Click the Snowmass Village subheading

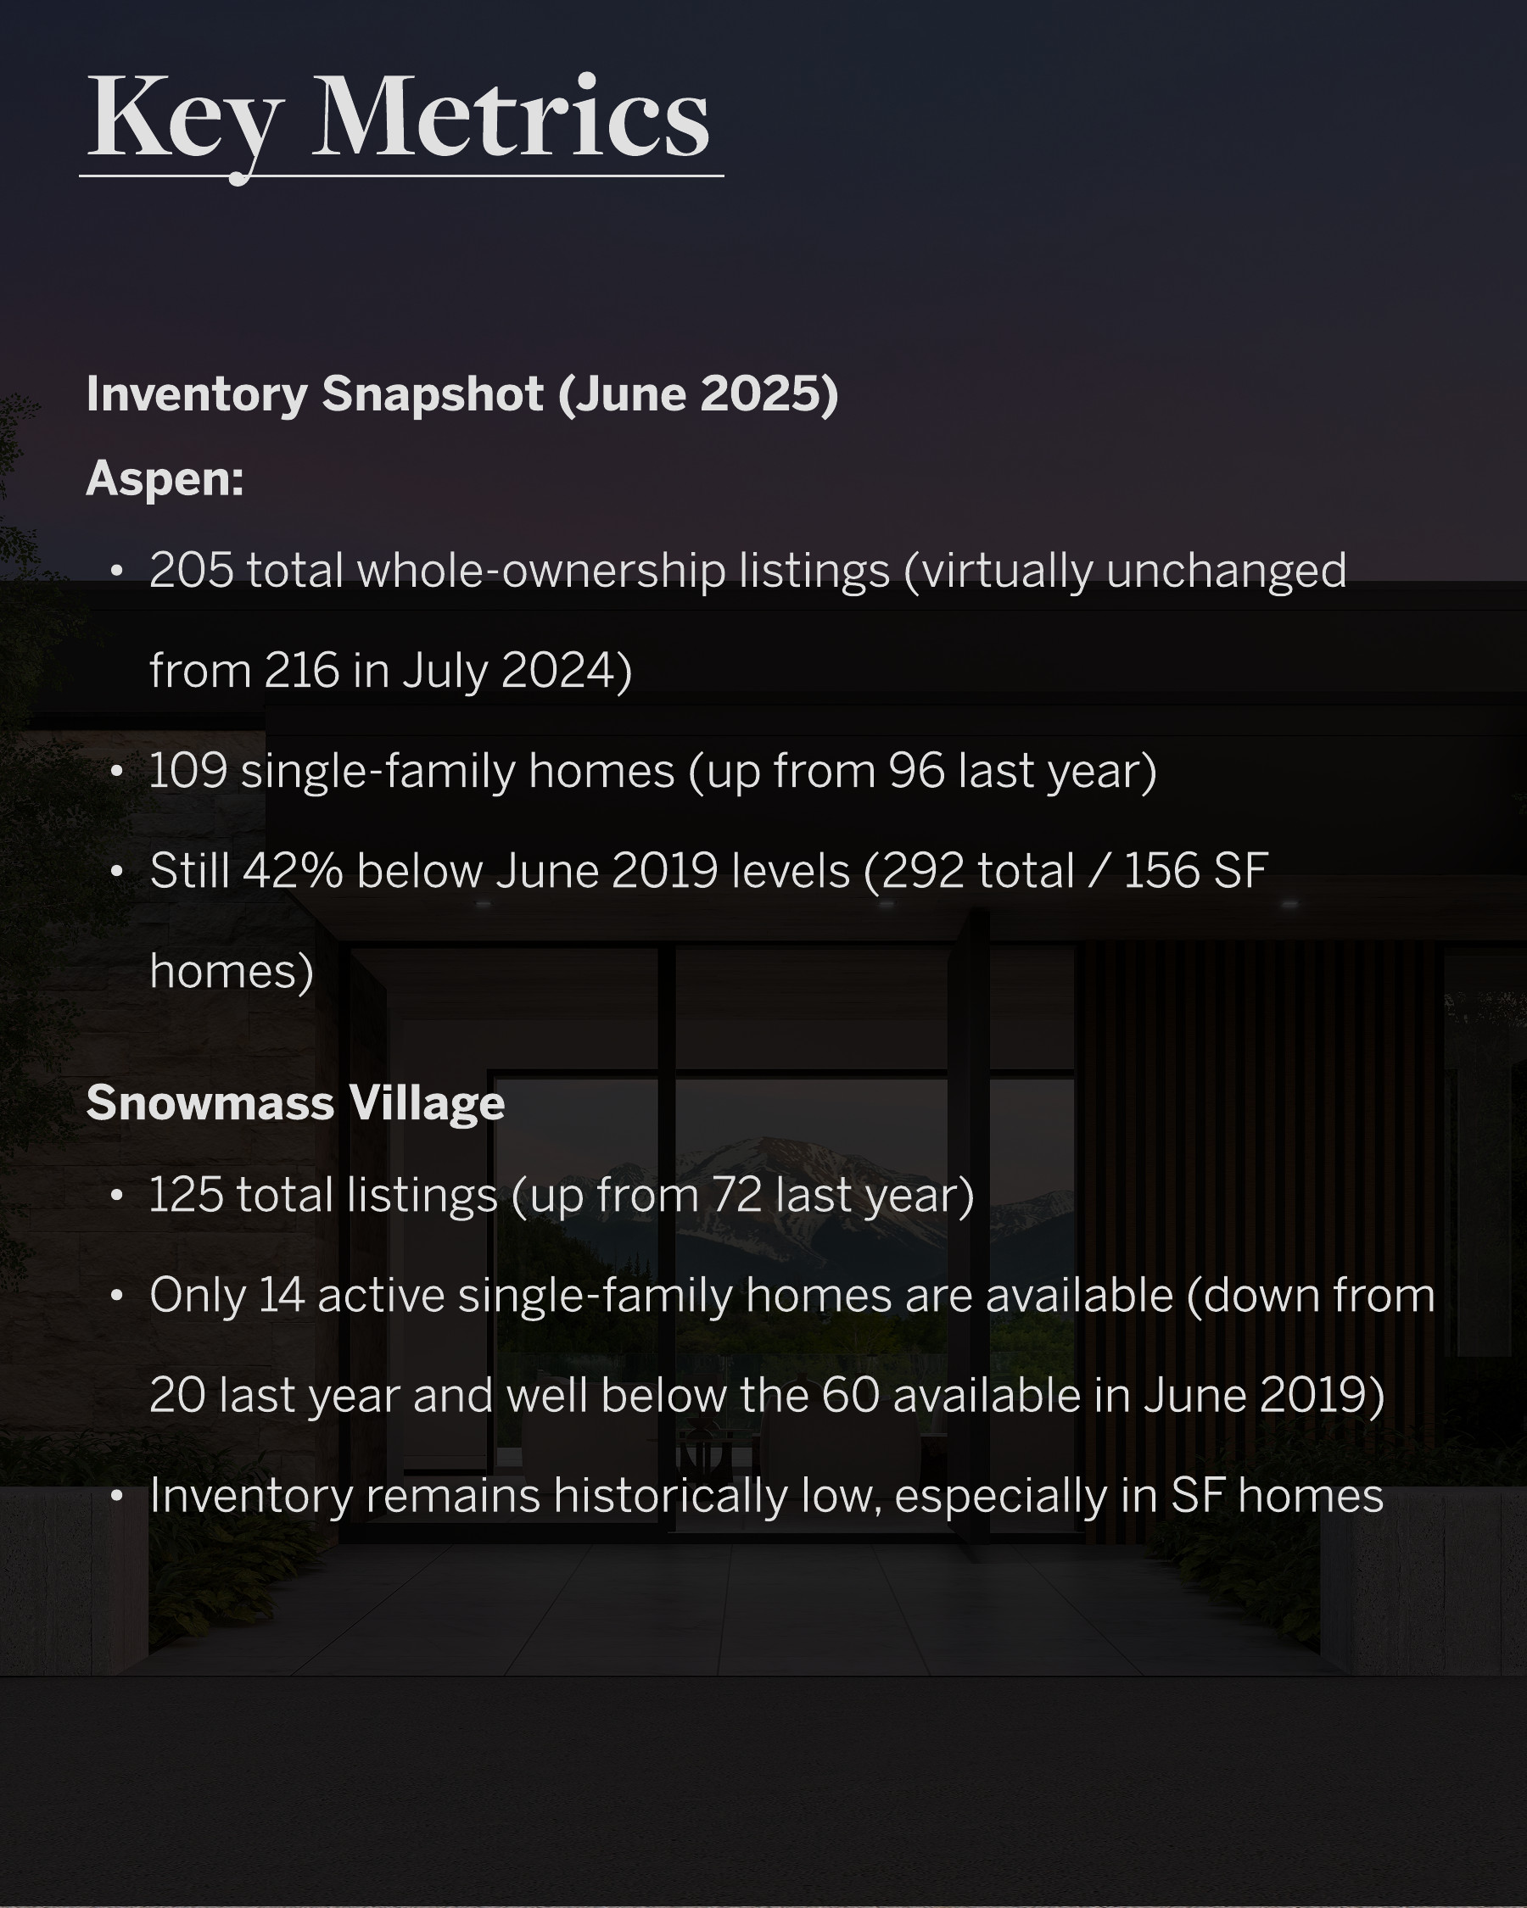coord(294,1102)
